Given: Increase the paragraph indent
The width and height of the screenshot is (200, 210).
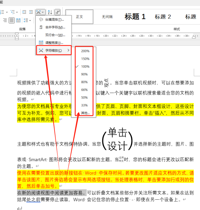Looking at the screenshot, I should (31, 12).
